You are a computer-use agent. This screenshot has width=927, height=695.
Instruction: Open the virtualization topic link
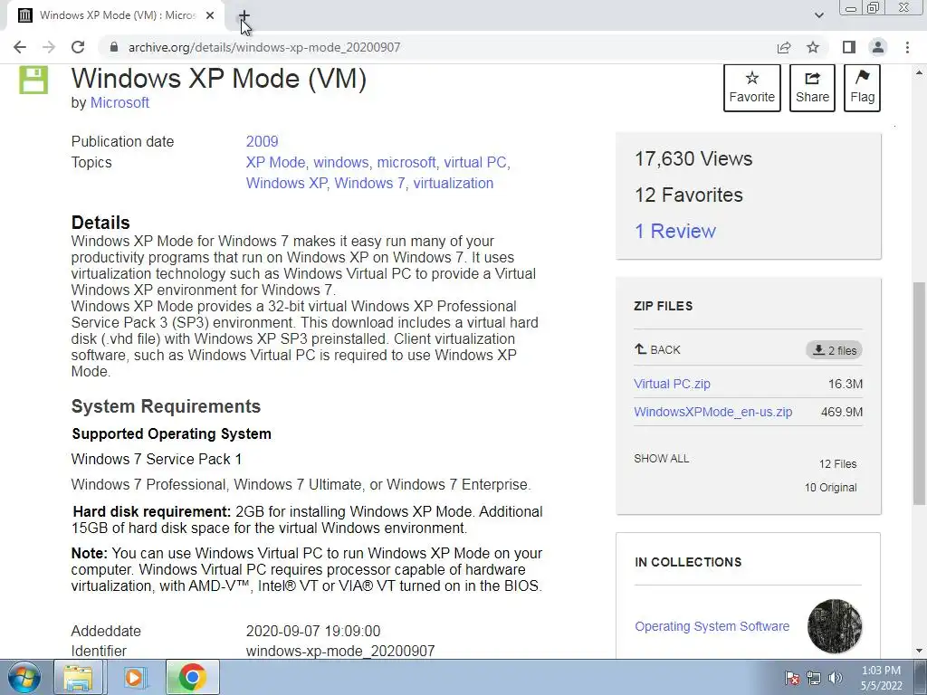[453, 183]
